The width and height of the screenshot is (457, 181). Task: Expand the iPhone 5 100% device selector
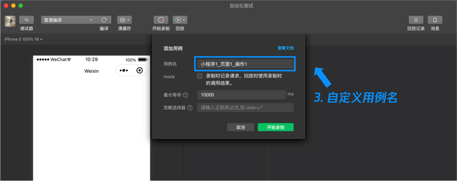tap(23, 39)
